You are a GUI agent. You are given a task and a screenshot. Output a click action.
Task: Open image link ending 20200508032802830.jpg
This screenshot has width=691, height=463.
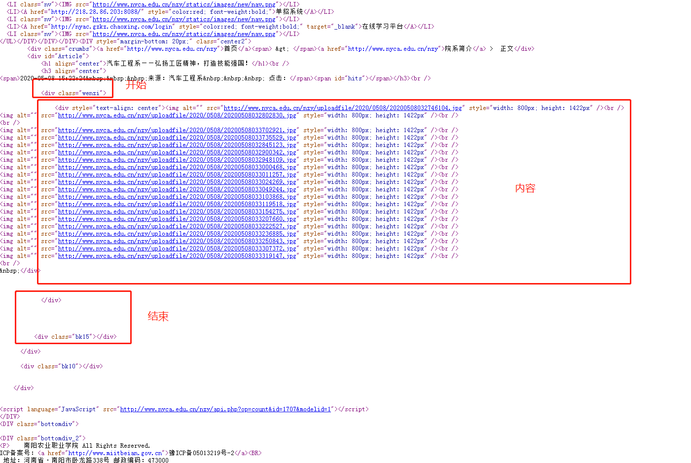coord(177,115)
